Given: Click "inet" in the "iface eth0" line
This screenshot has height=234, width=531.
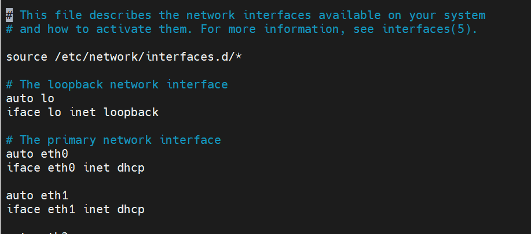Looking at the screenshot, I should (96, 168).
